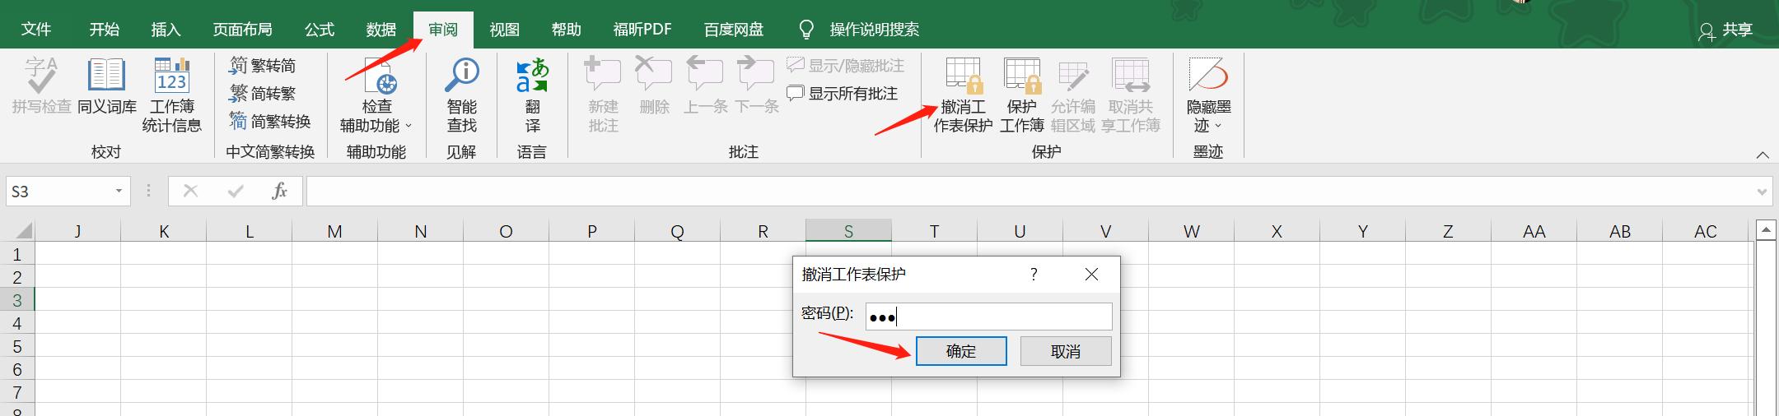1779x416 pixels.
Task: Click New Comment (新建批注) icon
Action: click(603, 95)
